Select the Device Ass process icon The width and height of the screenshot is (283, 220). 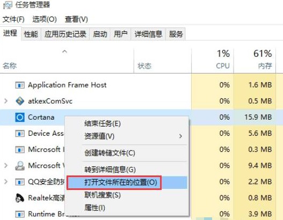coord(20,134)
